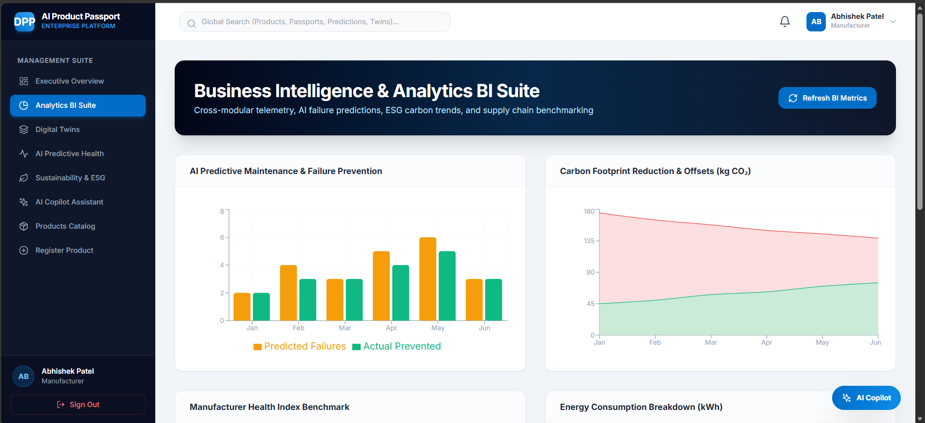925x423 pixels.
Task: Click the AI Copilot Assistant sparkle icon
Action: [x=24, y=202]
